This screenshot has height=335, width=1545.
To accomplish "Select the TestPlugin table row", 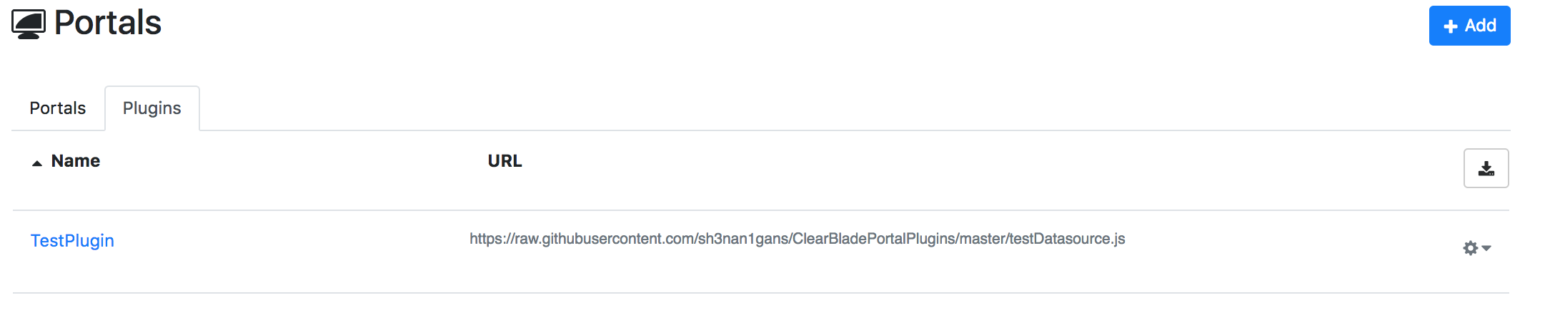I will coord(286,251).
